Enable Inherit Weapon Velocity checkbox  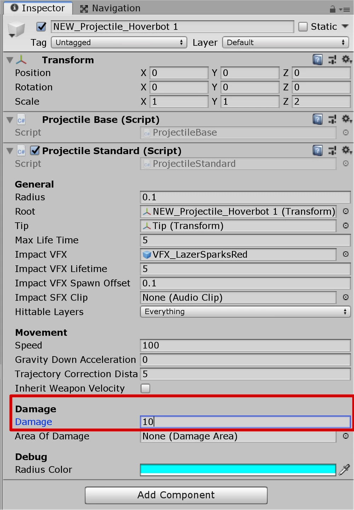(x=145, y=388)
